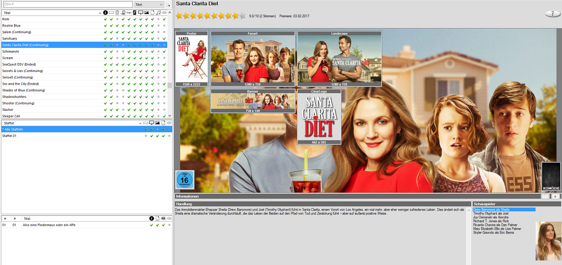Click the eye watched icon in Staffel header
Viewport: 562px width, 265px height.
click(169, 123)
